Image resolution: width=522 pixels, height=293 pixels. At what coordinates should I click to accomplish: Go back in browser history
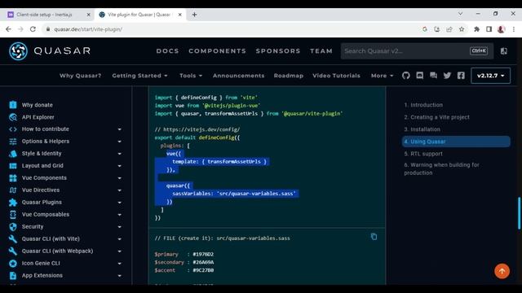click(x=8, y=29)
